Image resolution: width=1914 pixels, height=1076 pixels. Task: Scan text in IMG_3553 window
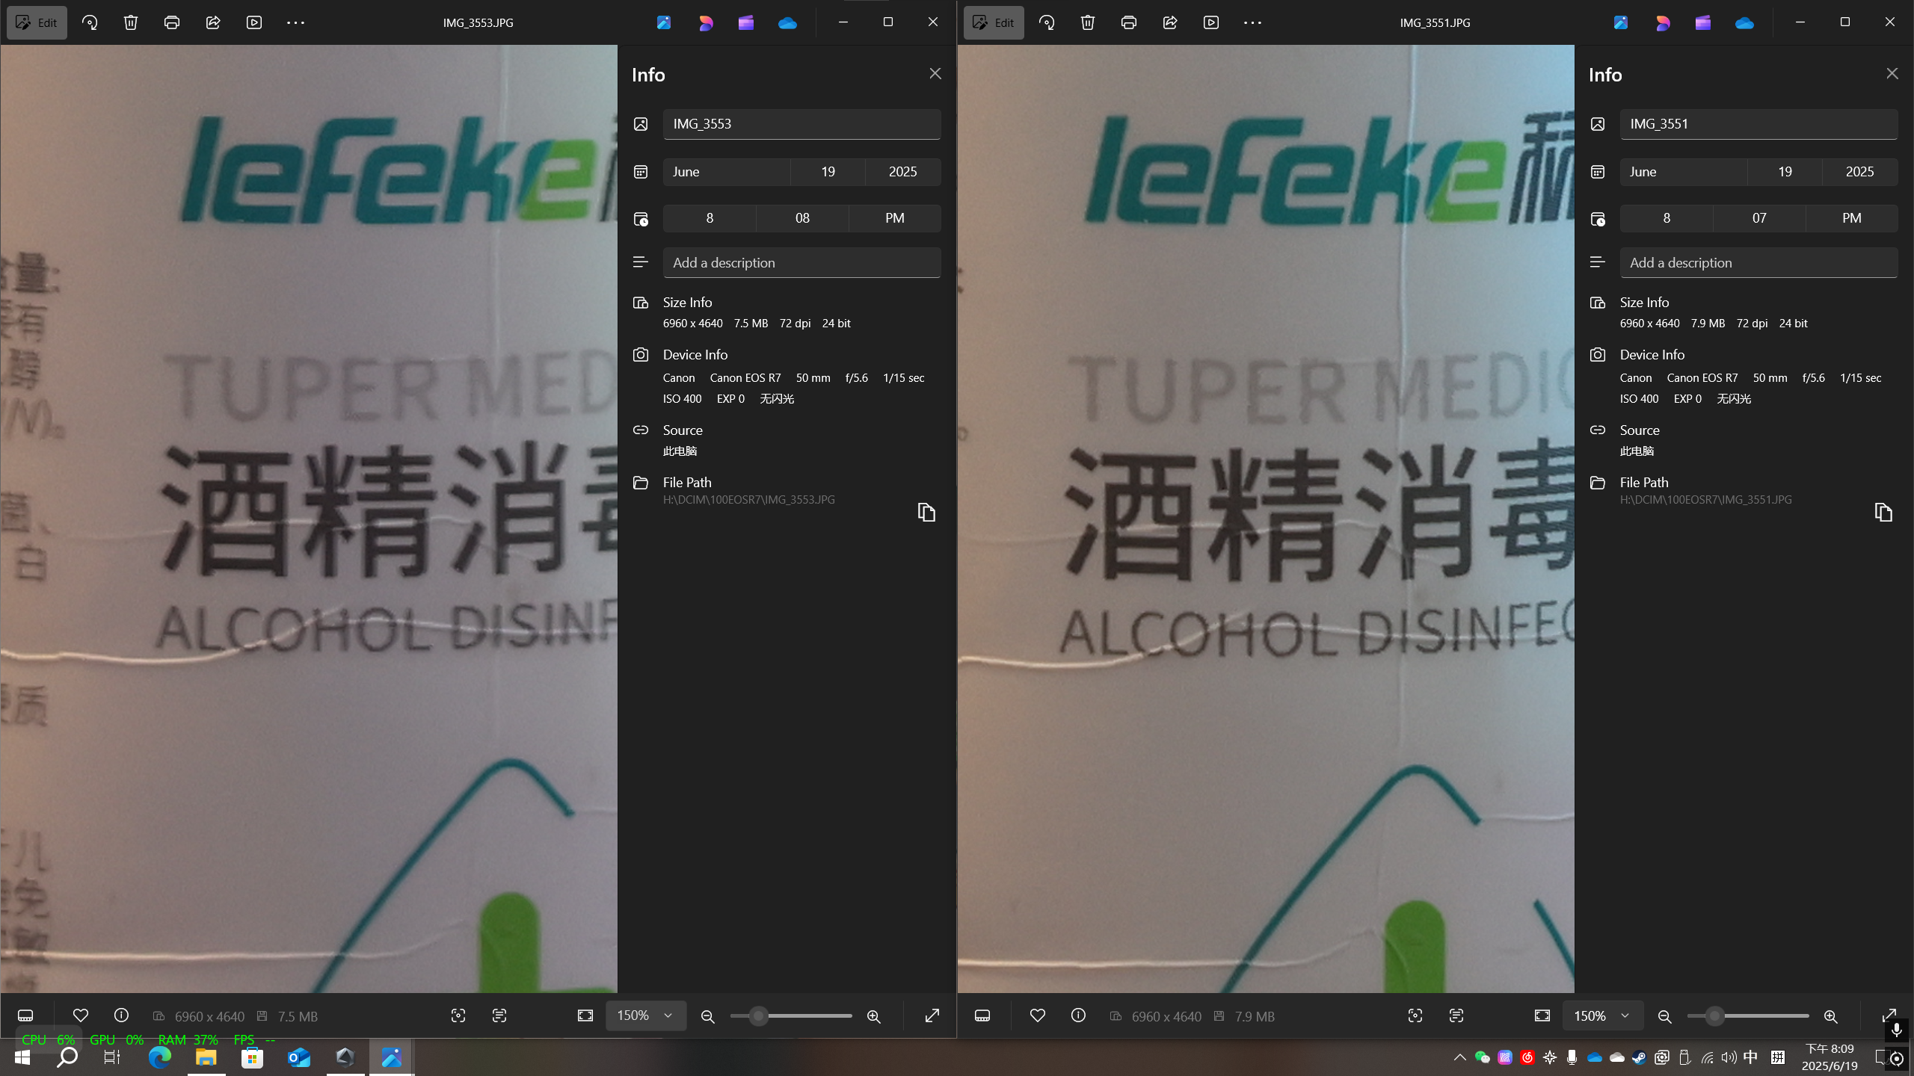coord(499,1015)
